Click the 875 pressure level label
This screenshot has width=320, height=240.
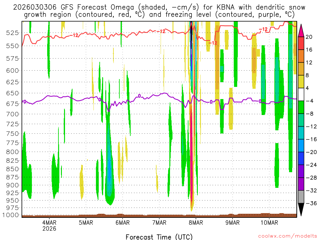(12, 177)
